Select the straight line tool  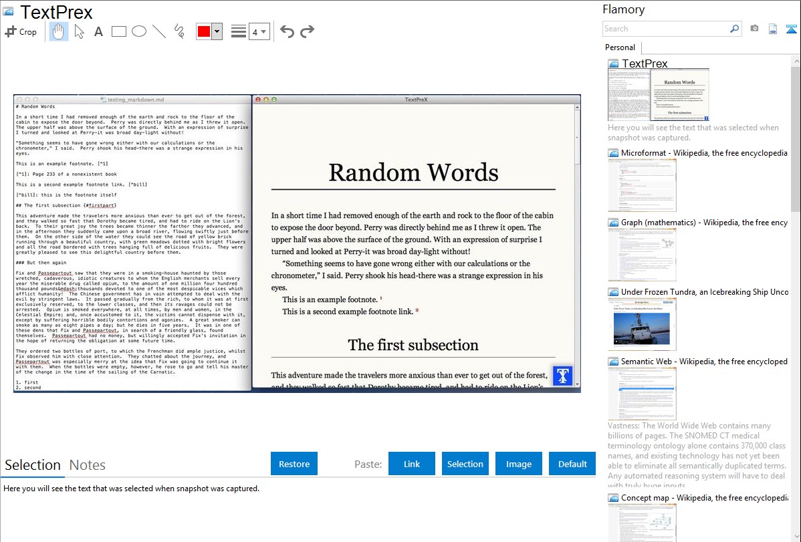[159, 31]
